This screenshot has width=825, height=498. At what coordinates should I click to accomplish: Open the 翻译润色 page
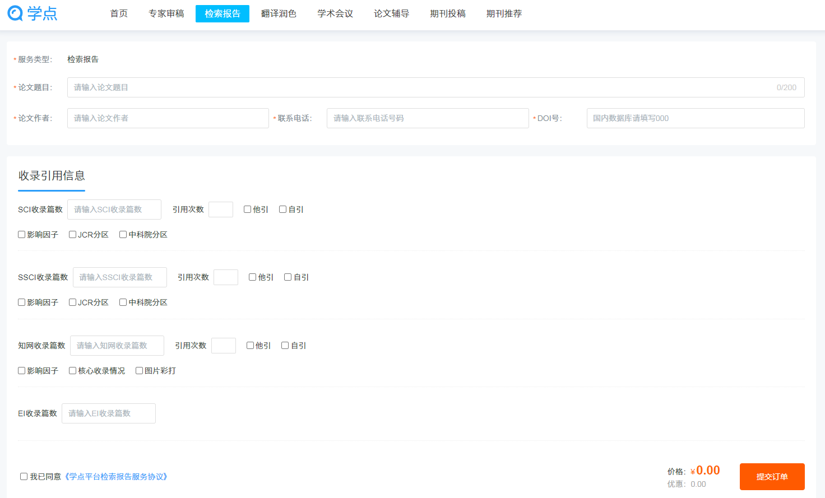pyautogui.click(x=279, y=13)
